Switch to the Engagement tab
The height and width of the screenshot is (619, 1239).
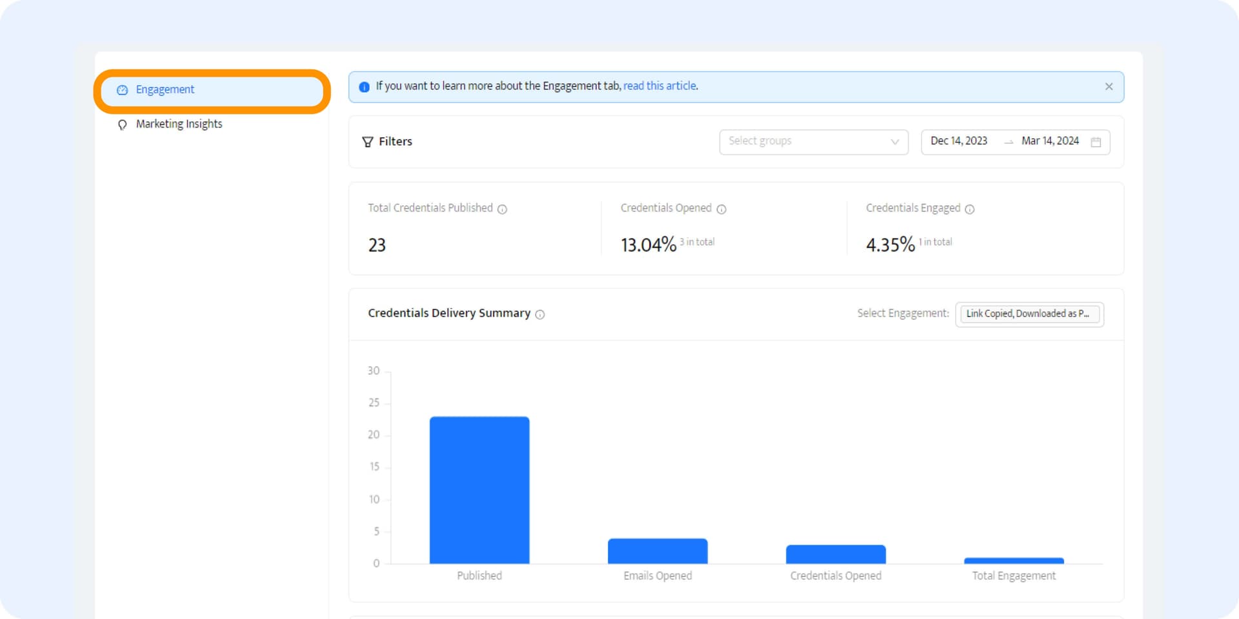[x=165, y=89]
